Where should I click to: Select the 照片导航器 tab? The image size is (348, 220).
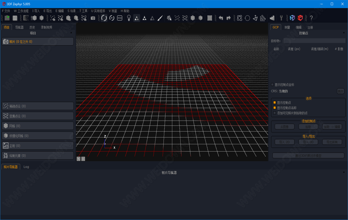point(11,167)
